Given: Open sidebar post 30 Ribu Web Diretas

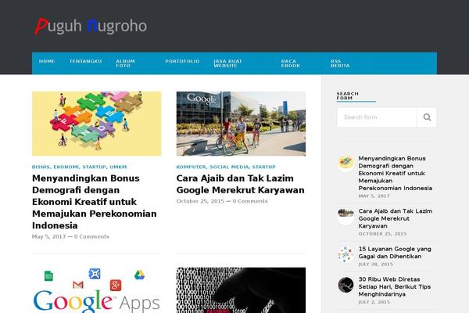Looking at the screenshot, I should (395, 286).
